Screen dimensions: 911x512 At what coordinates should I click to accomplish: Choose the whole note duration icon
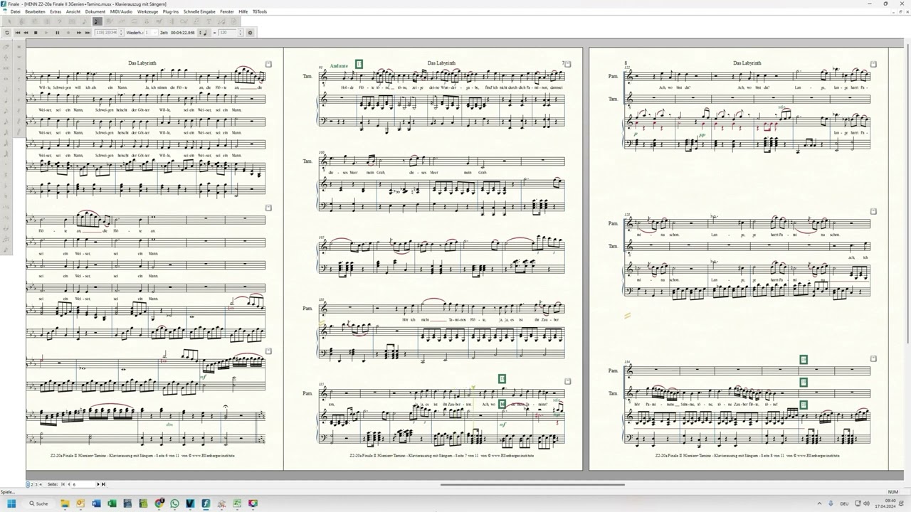(6, 78)
